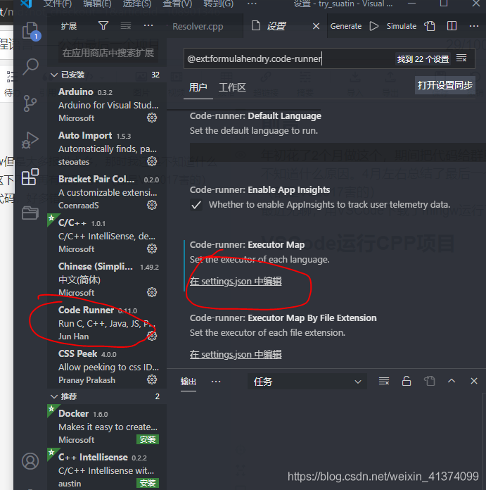This screenshot has width=486, height=490.
Task: Open the Explorer view in activity bar
Action: pyautogui.click(x=30, y=31)
